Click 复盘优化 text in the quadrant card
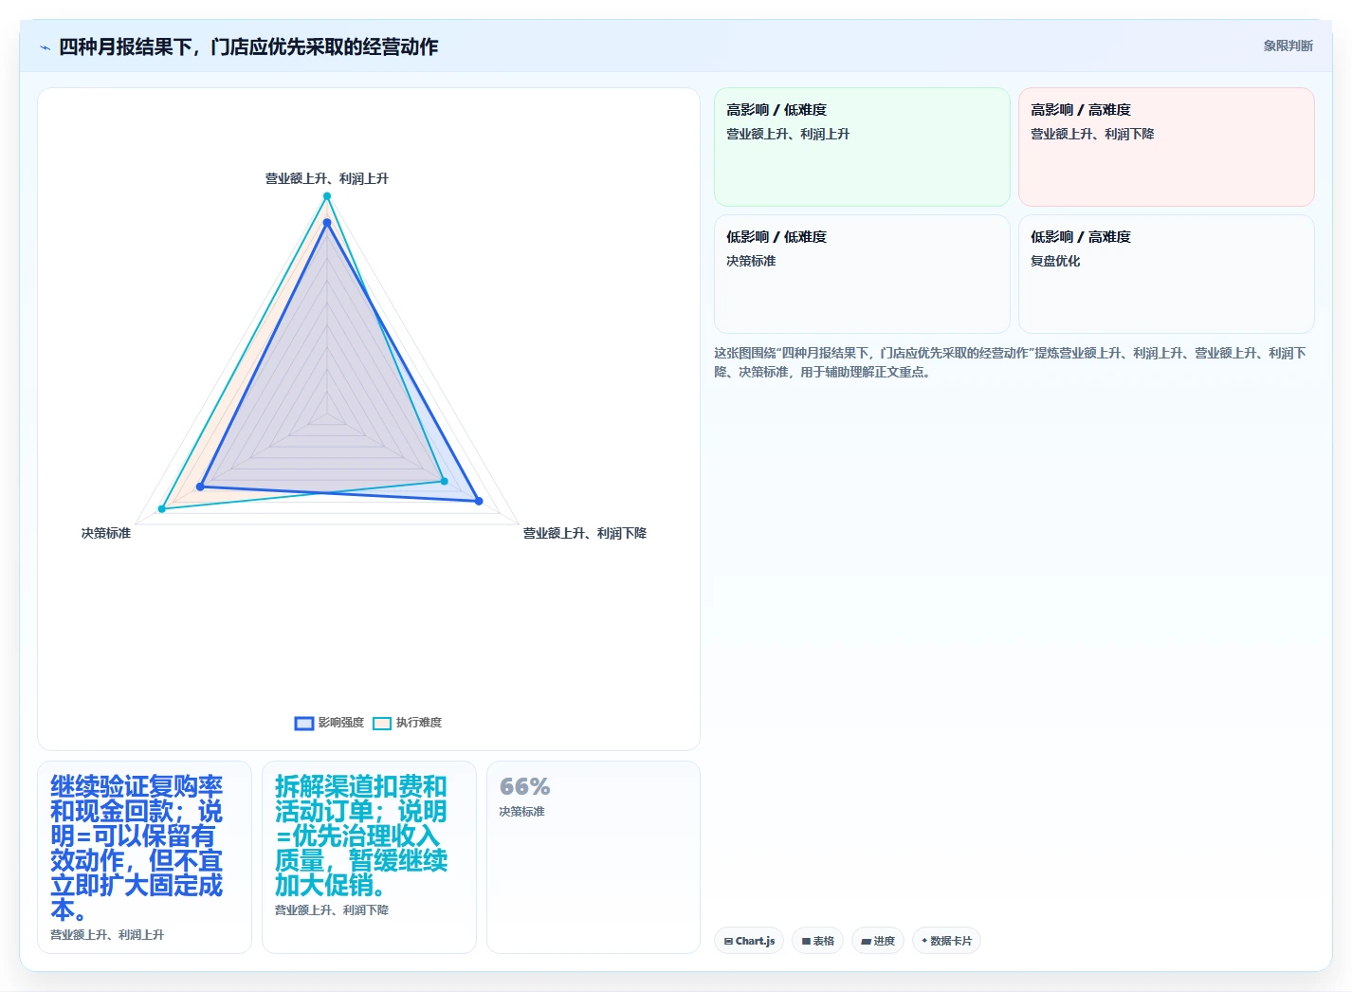This screenshot has width=1352, height=992. point(1055,261)
